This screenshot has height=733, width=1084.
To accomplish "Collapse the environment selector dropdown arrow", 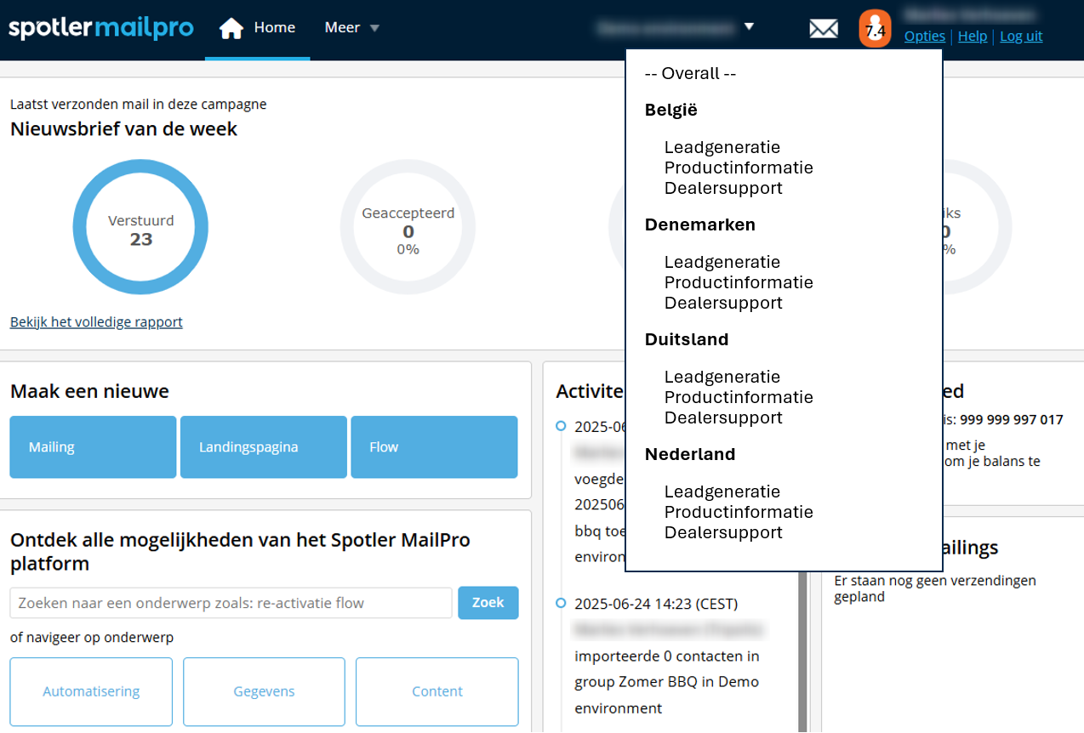I will point(749,26).
